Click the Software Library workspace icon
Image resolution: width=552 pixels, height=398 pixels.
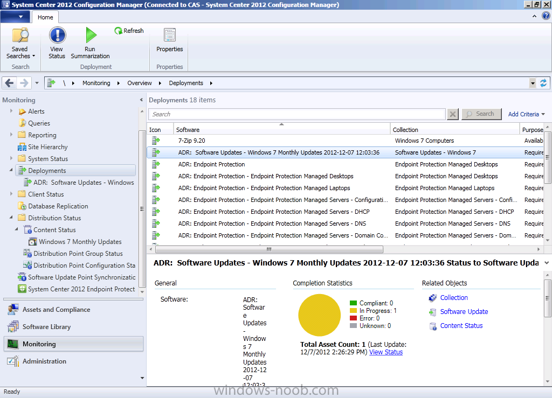(13, 326)
